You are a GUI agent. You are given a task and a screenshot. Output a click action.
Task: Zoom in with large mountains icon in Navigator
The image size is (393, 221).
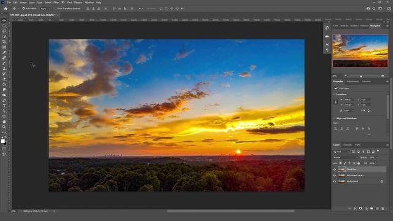tap(383, 76)
